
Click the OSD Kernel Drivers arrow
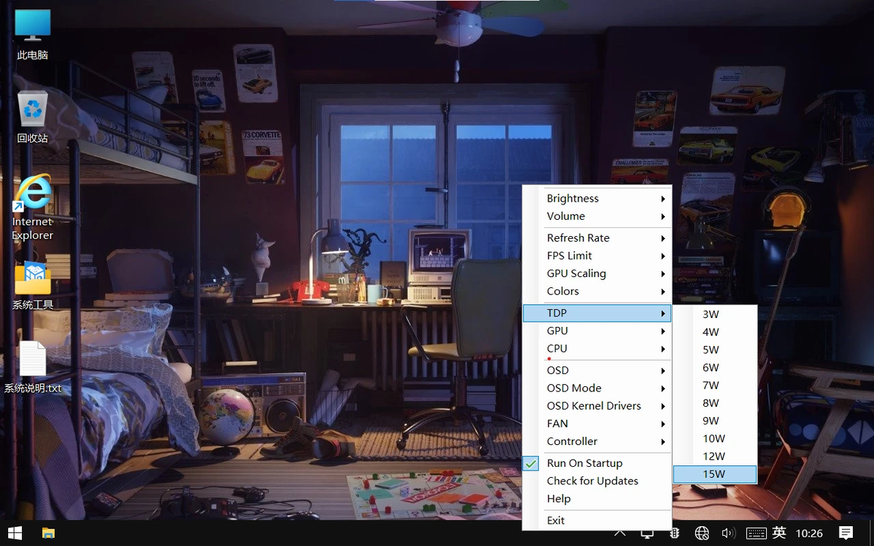pos(664,406)
